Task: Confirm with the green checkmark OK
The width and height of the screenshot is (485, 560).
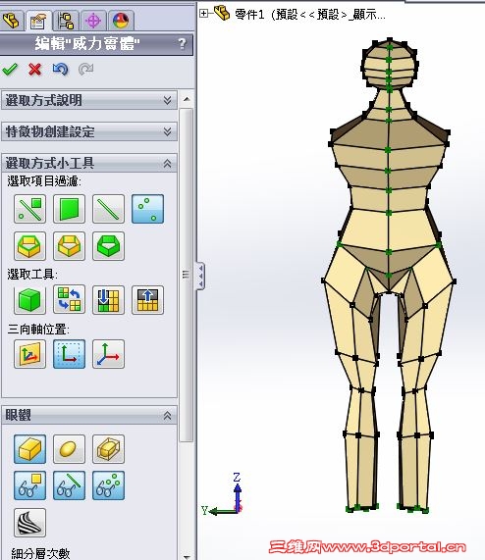Action: 10,69
